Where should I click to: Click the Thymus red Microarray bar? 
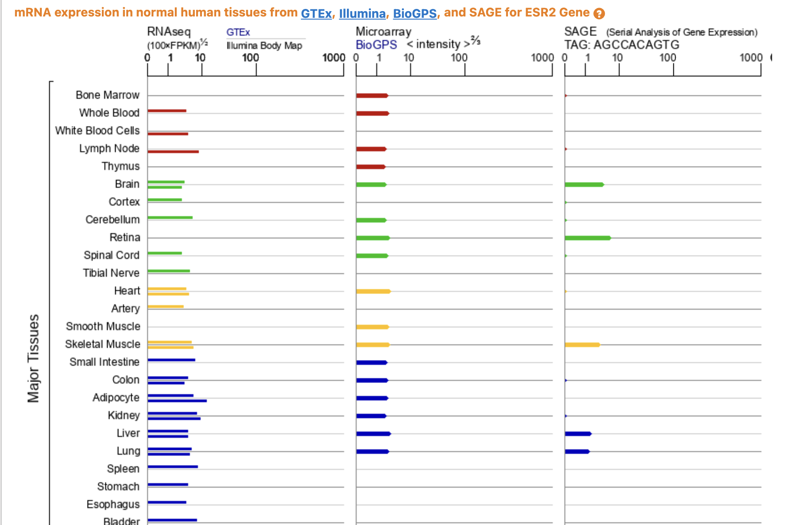point(371,167)
